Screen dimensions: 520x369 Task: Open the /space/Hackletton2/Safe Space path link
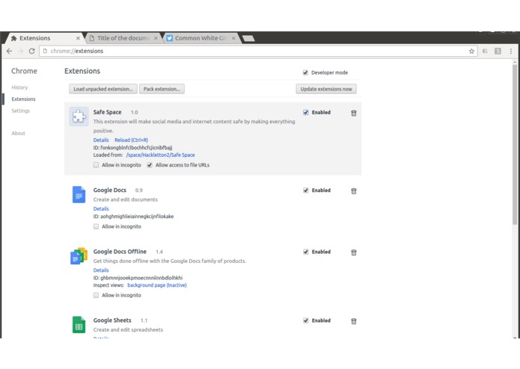point(161,155)
